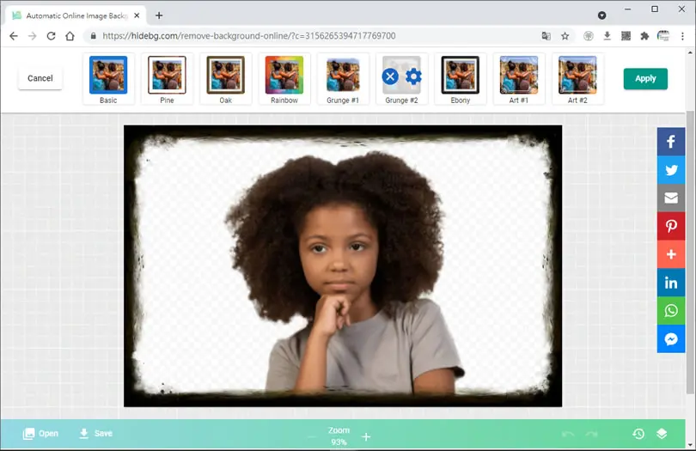The height and width of the screenshot is (451, 696).
Task: Click the zoom in plus button
Action: (366, 437)
